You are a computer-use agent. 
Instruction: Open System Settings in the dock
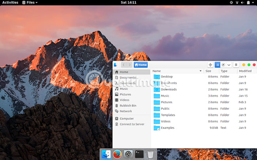pos(128,154)
